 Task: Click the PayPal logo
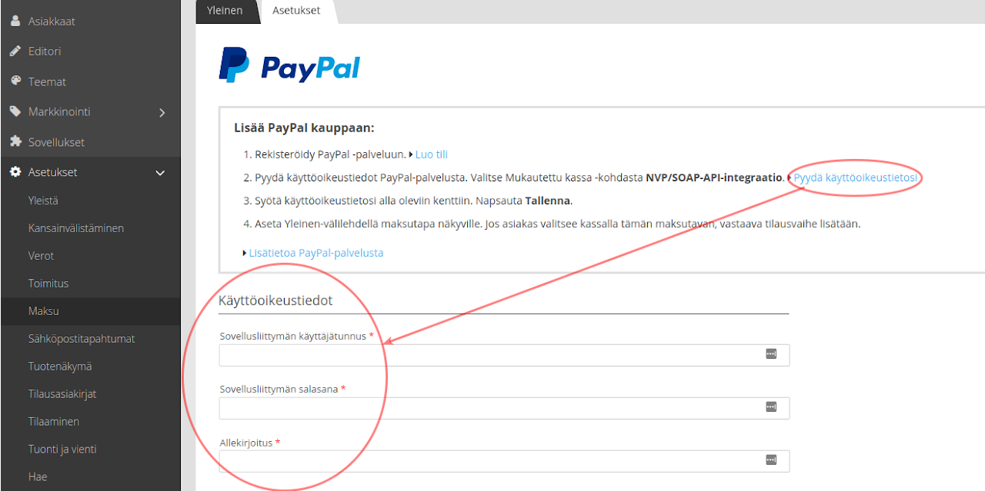coord(289,65)
